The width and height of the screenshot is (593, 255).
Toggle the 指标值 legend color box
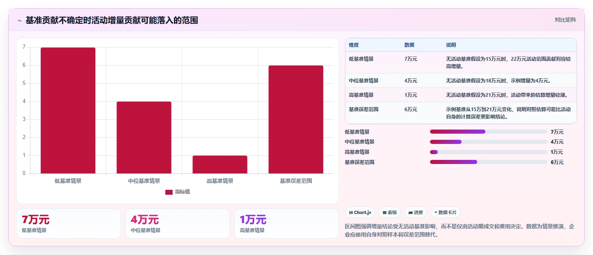[169, 192]
